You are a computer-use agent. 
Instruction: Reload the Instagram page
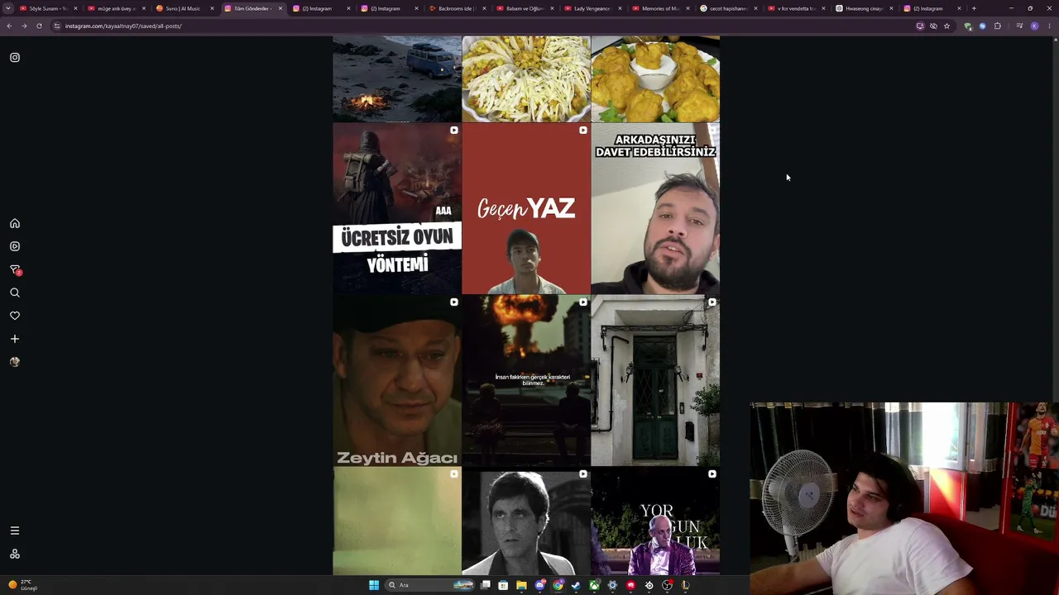point(39,26)
